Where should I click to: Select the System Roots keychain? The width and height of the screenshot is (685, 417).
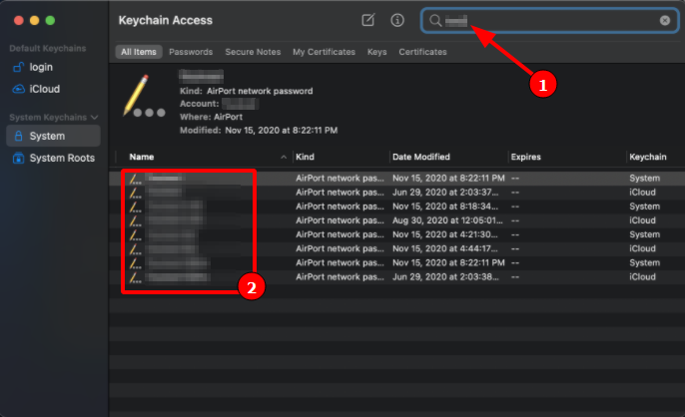(53, 158)
